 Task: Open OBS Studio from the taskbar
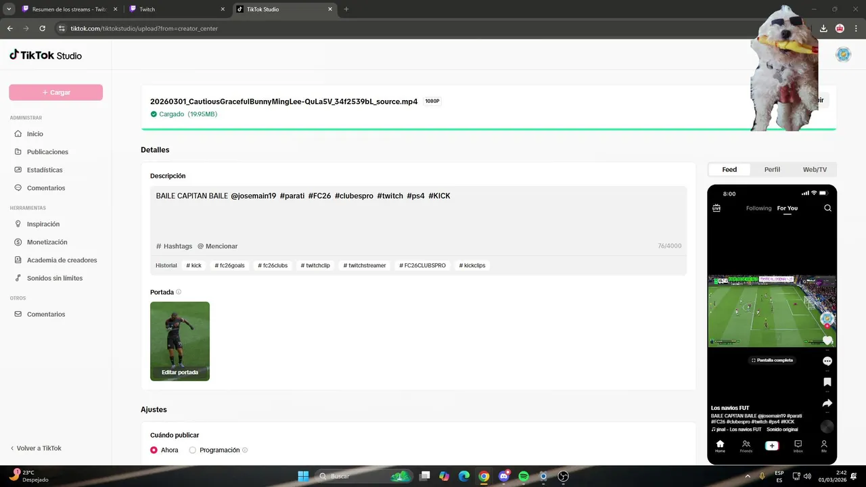[x=563, y=476]
